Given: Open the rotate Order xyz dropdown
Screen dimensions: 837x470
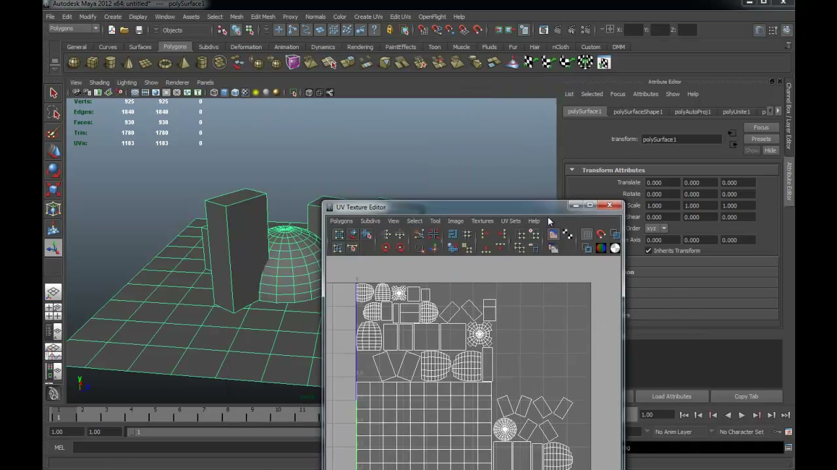Looking at the screenshot, I should coord(656,228).
